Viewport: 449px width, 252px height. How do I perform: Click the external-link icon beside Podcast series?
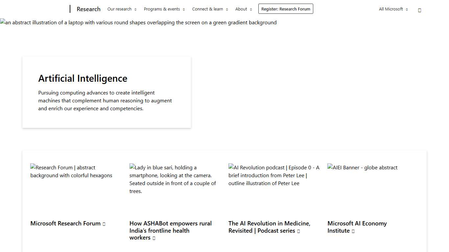pyautogui.click(x=298, y=231)
